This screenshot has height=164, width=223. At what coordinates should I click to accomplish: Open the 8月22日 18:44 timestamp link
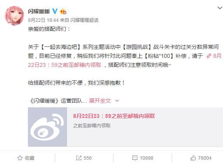[43, 20]
